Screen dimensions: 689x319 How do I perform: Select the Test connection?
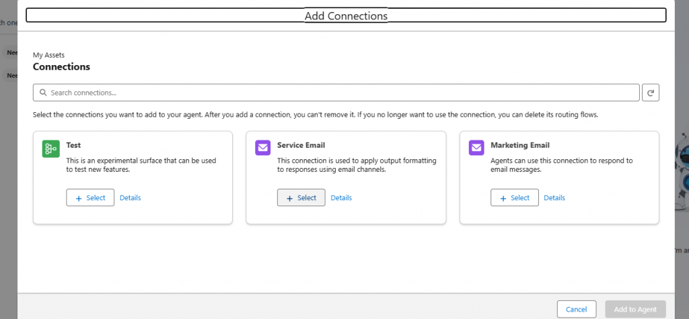click(90, 197)
